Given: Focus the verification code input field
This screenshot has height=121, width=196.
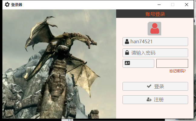Looking at the screenshot, I should (138, 64).
